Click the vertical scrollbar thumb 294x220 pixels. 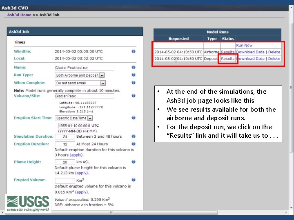[291, 87]
